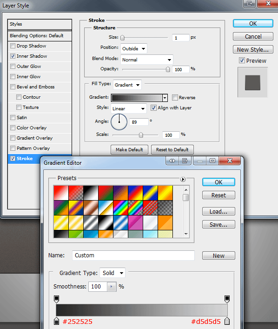Viewport: 278px width, 329px height.
Task: Click the Scale slider handle
Action: tap(141, 135)
